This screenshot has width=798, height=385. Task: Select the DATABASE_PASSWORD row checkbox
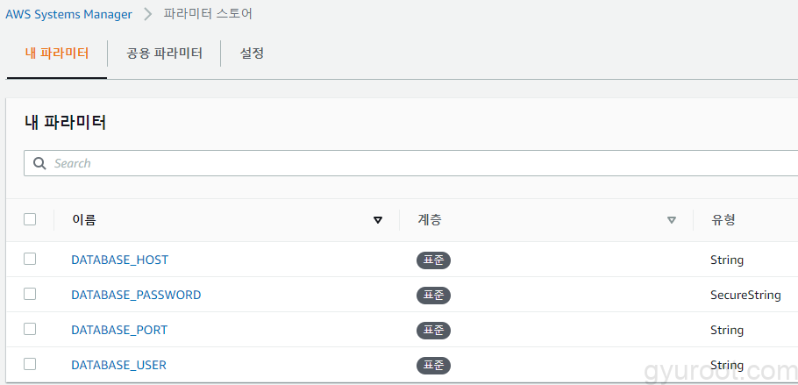[30, 294]
